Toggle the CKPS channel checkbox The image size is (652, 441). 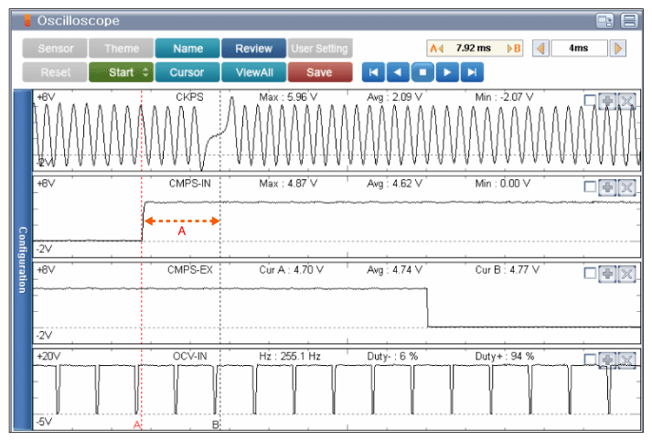[x=590, y=101]
